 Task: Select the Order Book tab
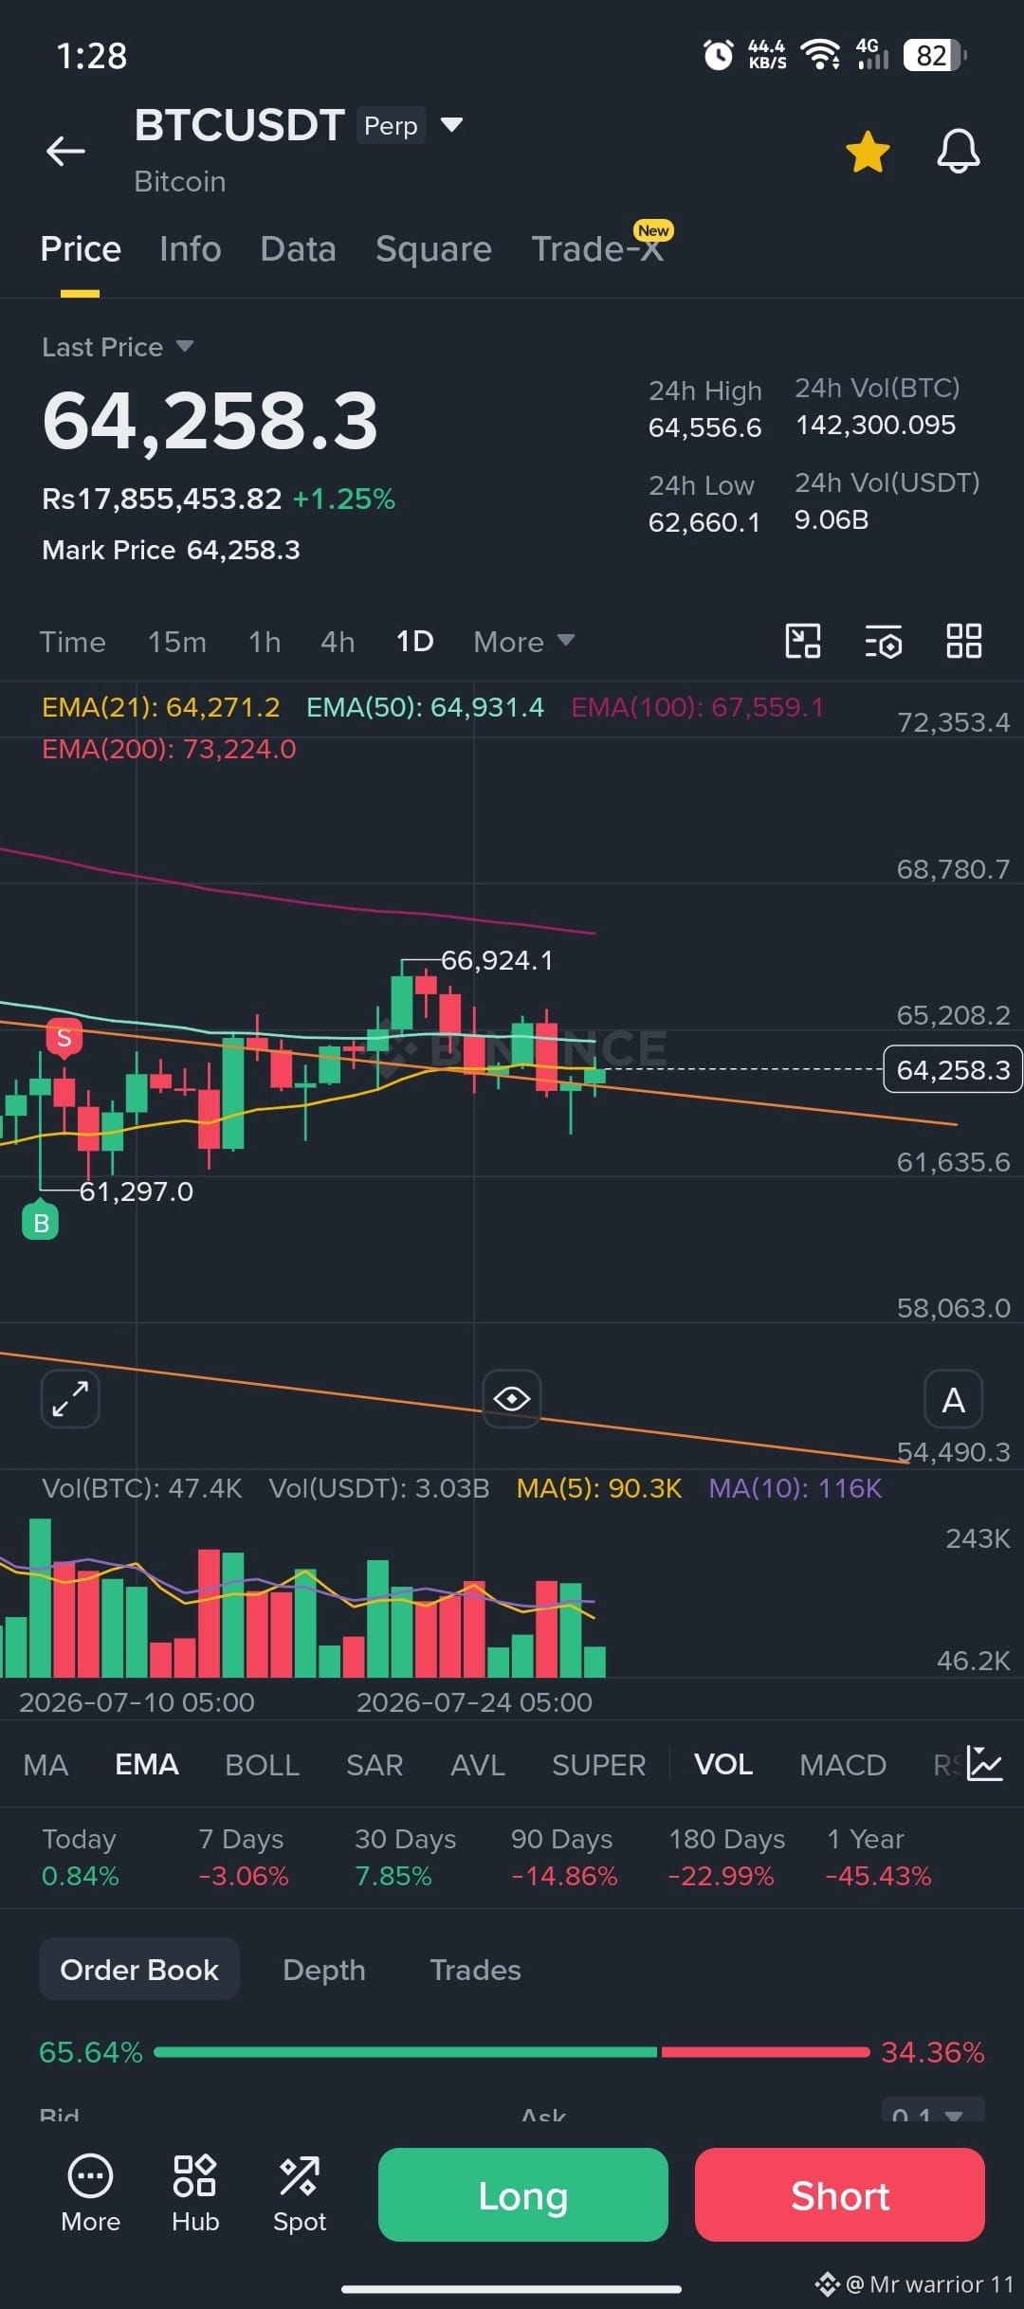coord(139,1970)
